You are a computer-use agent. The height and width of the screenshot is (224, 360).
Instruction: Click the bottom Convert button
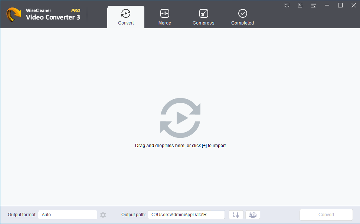click(x=326, y=215)
